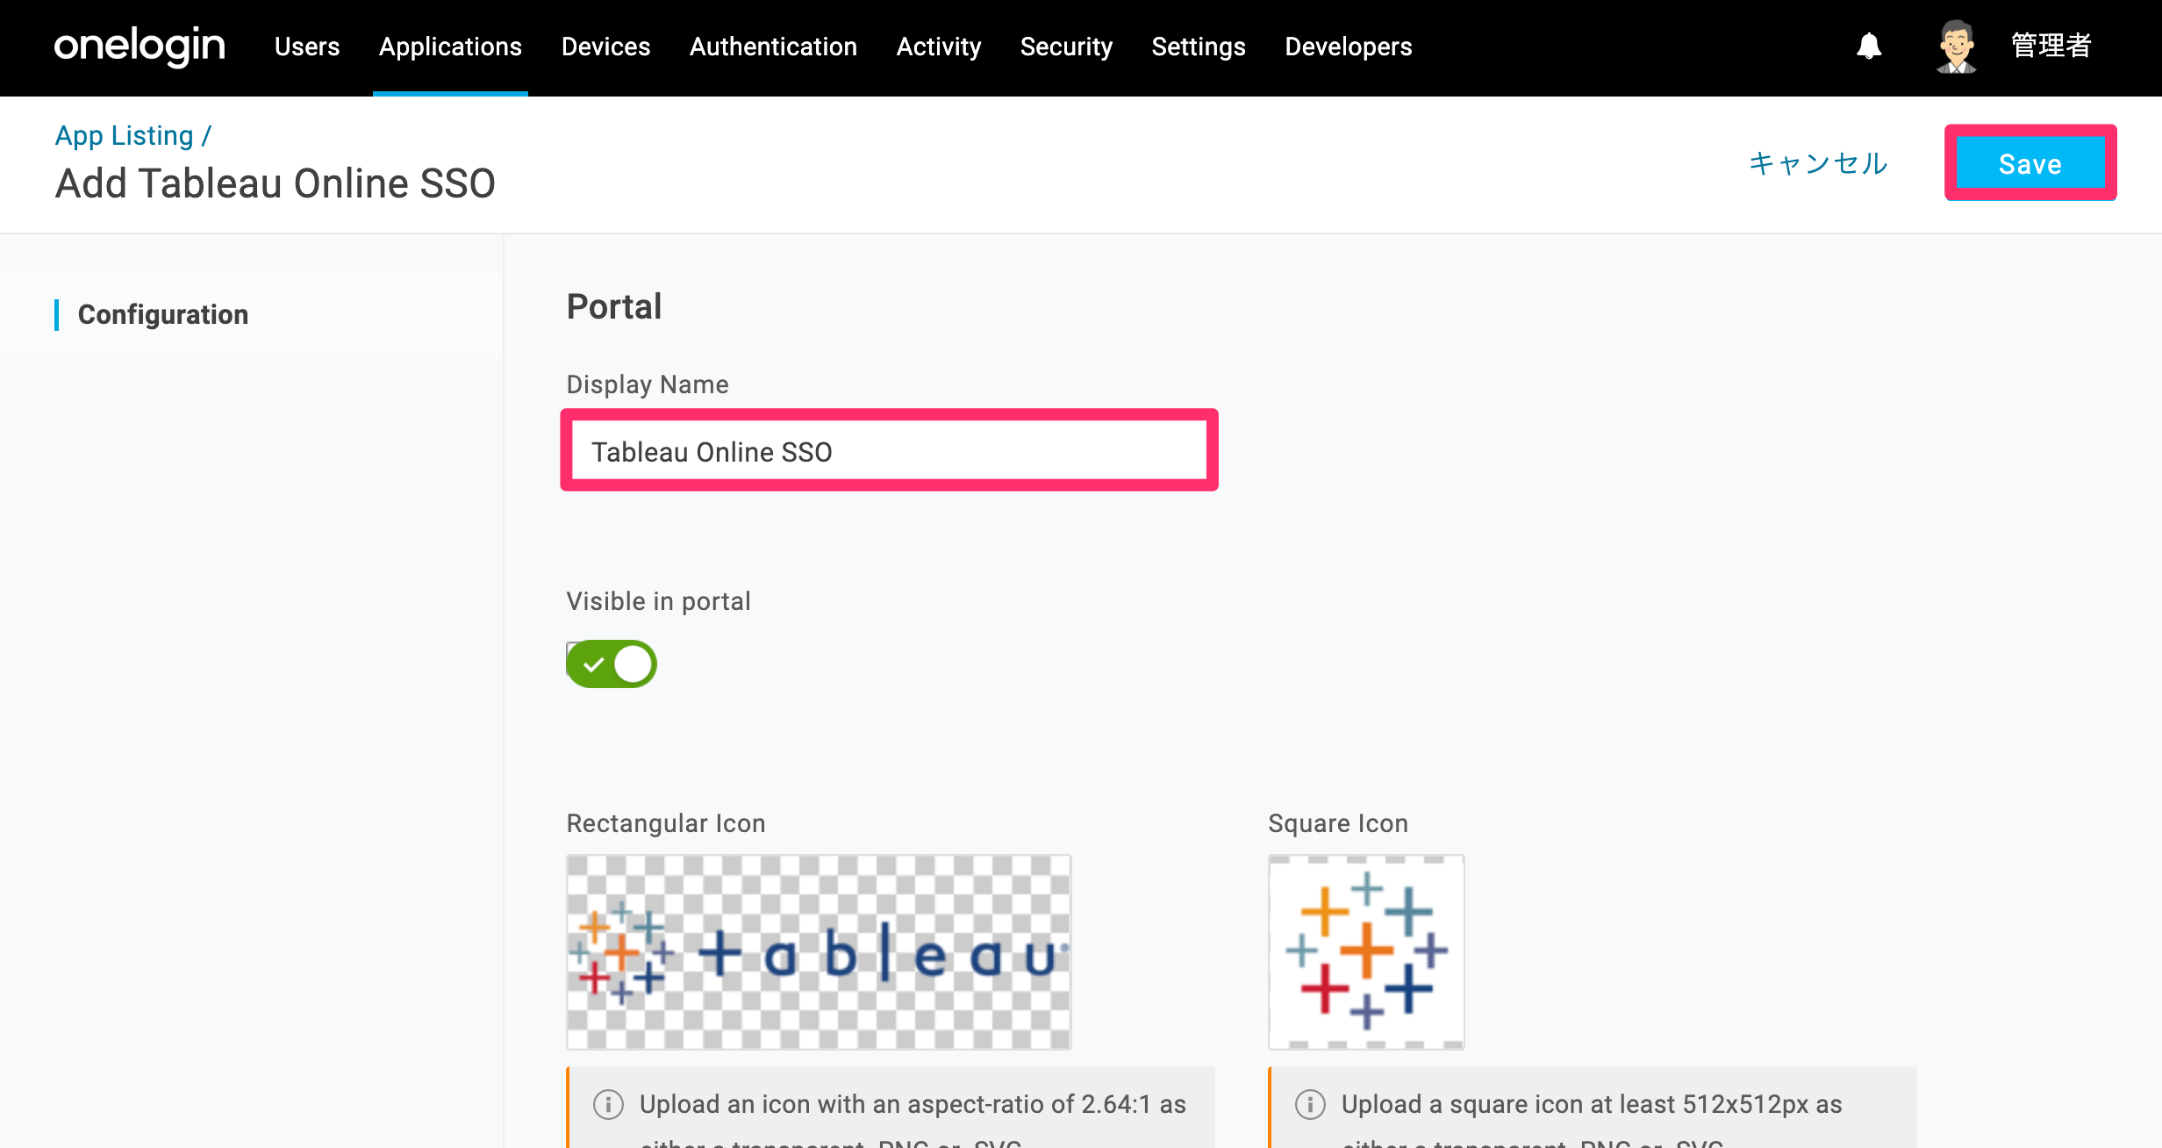Image resolution: width=2162 pixels, height=1148 pixels.
Task: Open the Devices menu
Action: click(605, 47)
